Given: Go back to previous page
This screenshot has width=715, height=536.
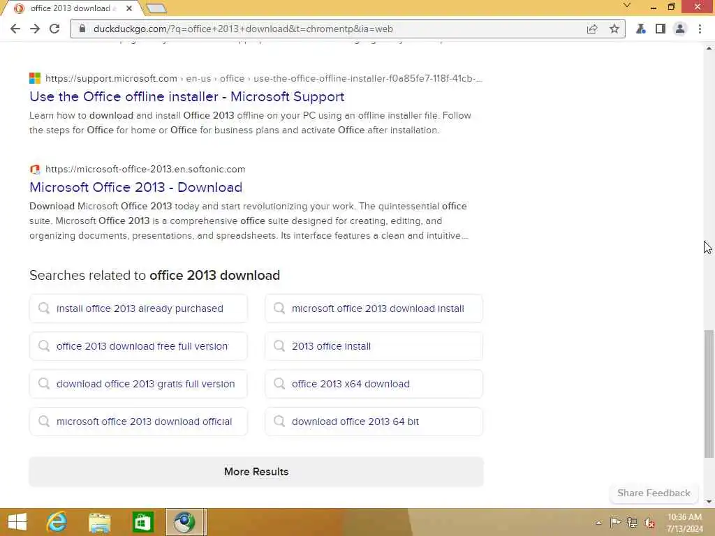Looking at the screenshot, I should point(15,29).
